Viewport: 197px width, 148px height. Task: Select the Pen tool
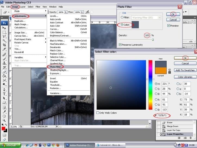4,90
